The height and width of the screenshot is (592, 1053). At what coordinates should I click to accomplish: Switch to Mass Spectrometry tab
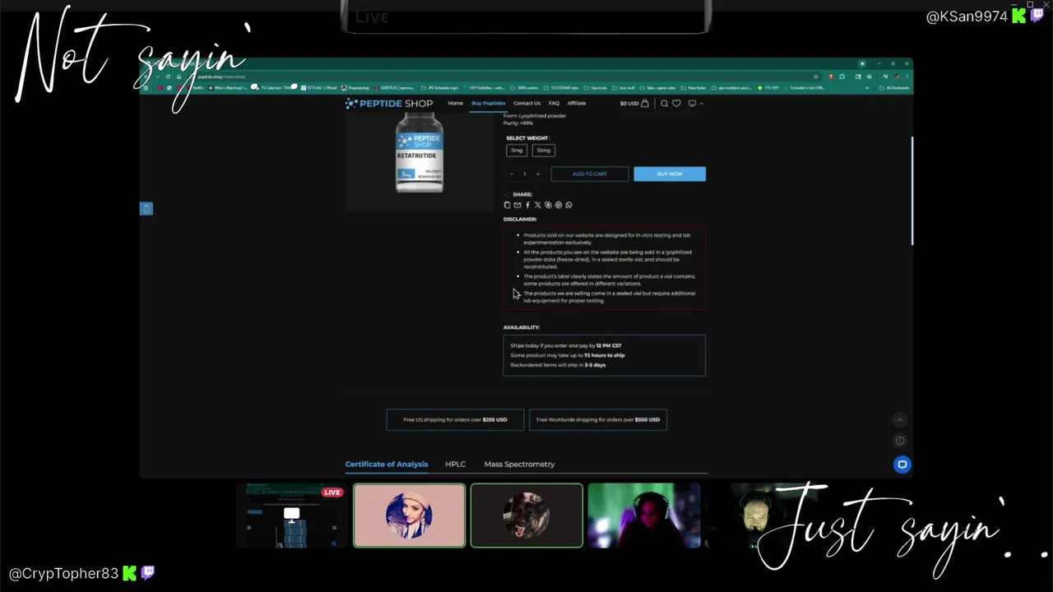[x=519, y=465]
